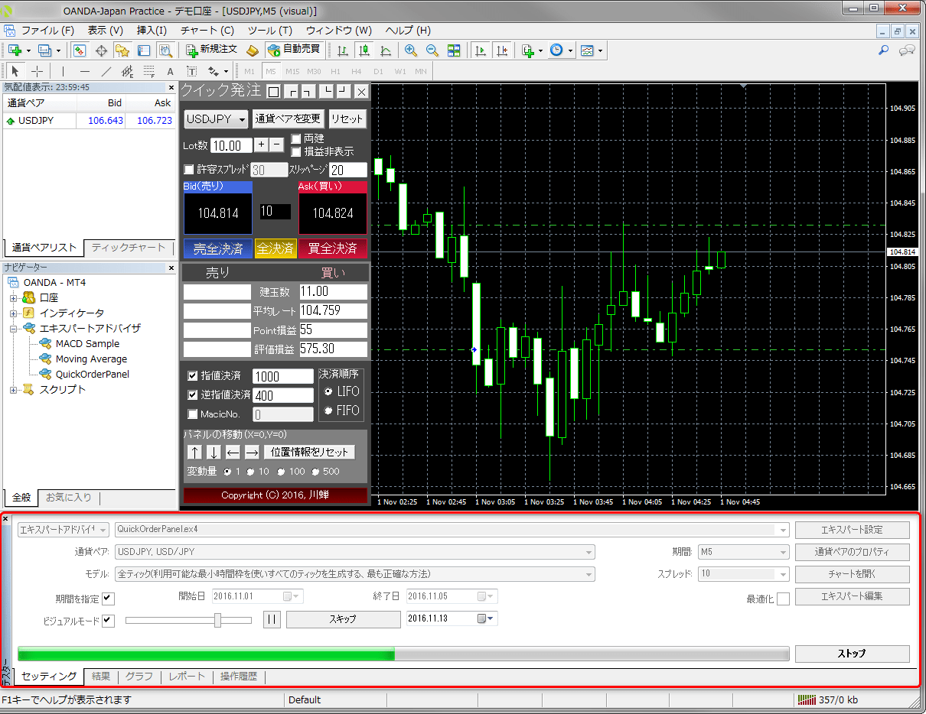
Task: Select the Fibonacci retracement tool
Action: [149, 71]
